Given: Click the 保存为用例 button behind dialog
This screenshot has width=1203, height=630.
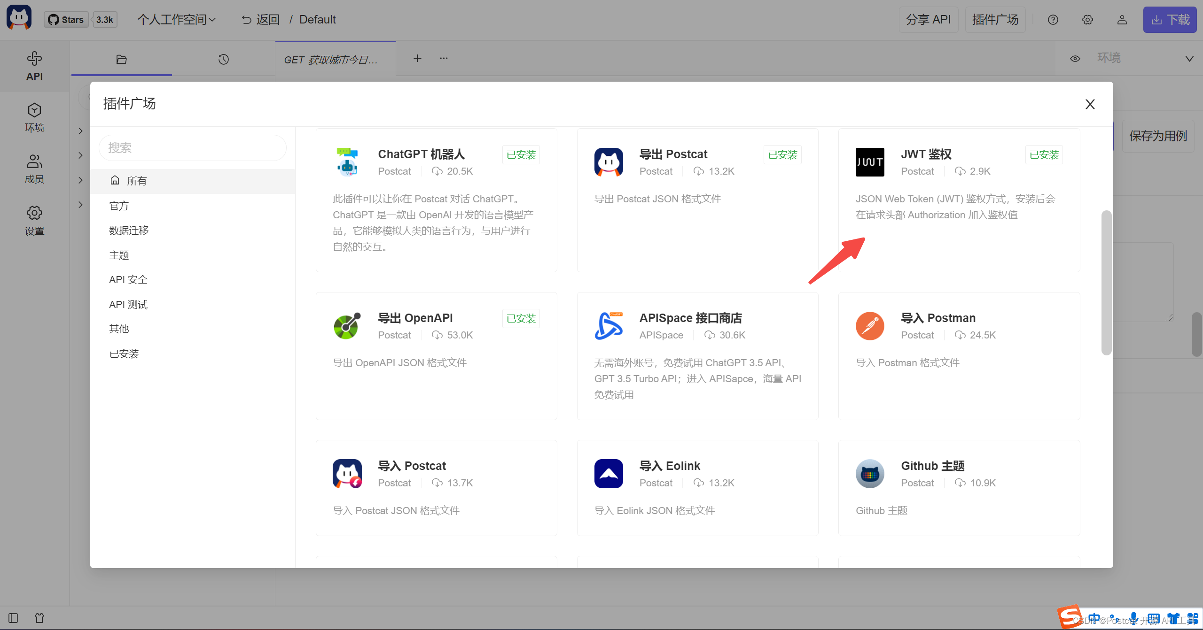Looking at the screenshot, I should click(x=1158, y=136).
